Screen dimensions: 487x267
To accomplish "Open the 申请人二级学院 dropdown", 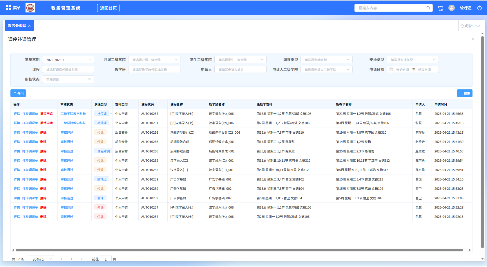I will (x=327, y=69).
